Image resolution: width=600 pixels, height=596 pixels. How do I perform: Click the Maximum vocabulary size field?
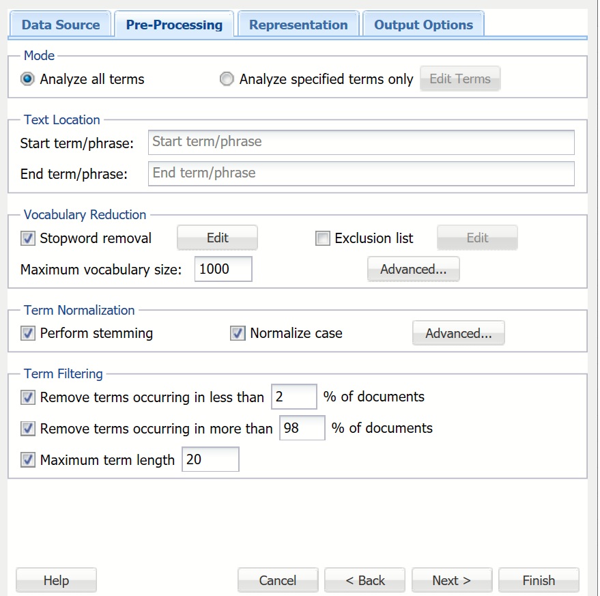(x=223, y=269)
